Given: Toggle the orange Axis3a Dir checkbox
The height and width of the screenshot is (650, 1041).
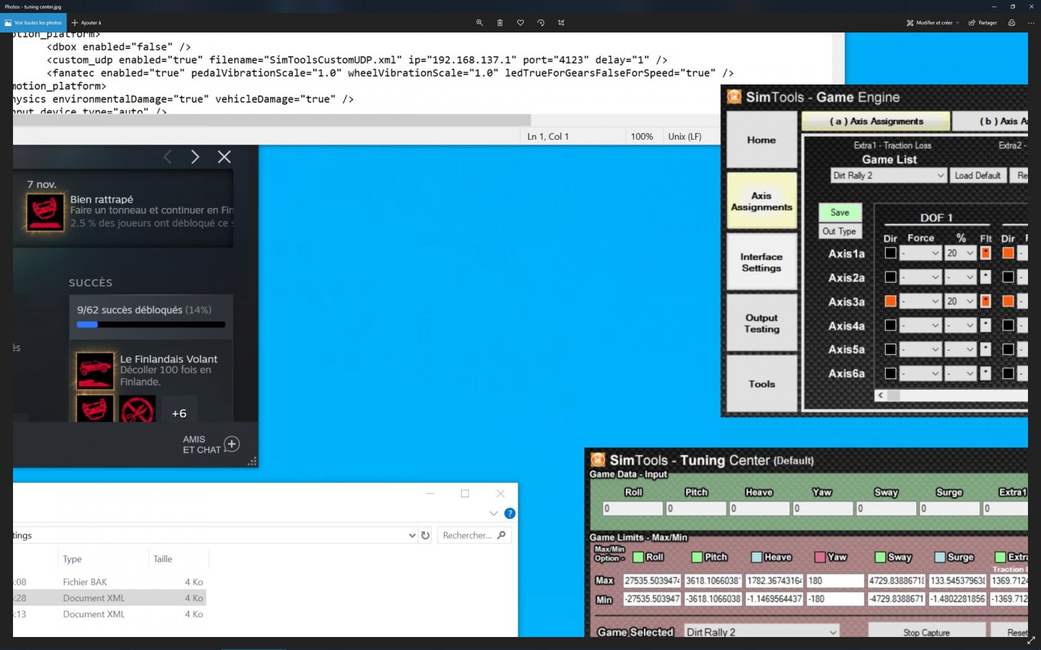Looking at the screenshot, I should coord(890,302).
